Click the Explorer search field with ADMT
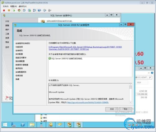156x132 pixels. click(x=144, y=78)
